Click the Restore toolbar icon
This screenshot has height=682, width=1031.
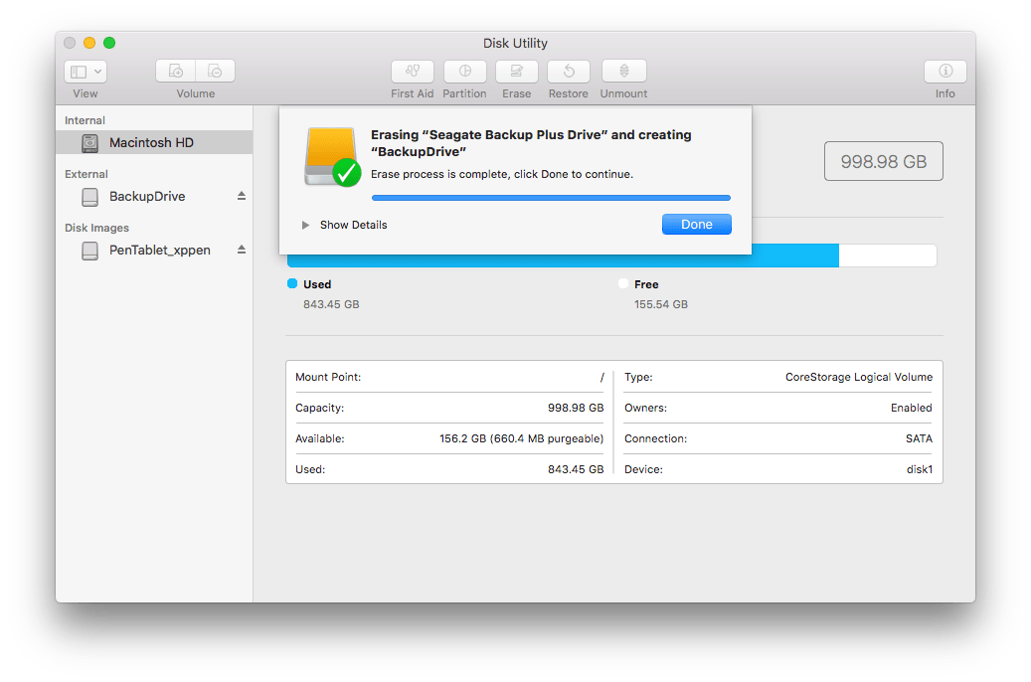(568, 71)
